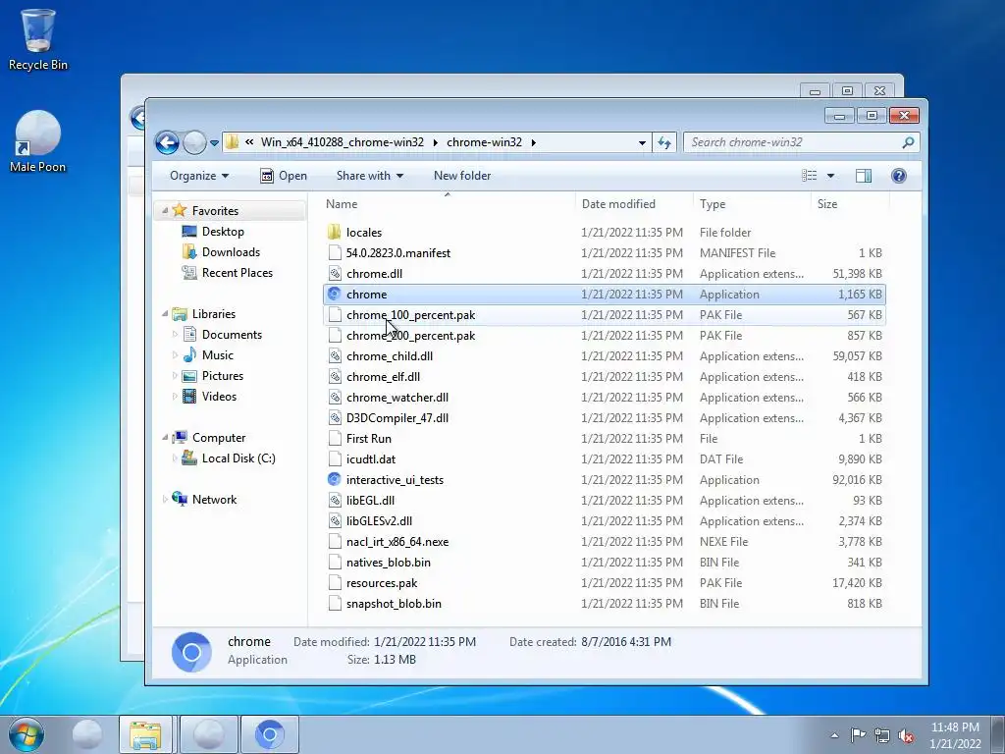Select natives_blob.bin file

coord(389,563)
